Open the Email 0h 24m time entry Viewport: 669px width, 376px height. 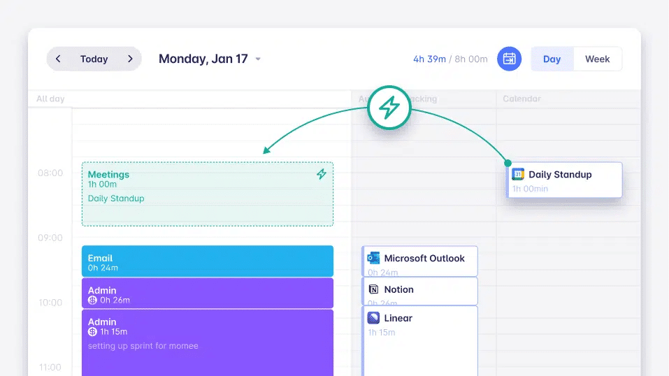pos(208,261)
